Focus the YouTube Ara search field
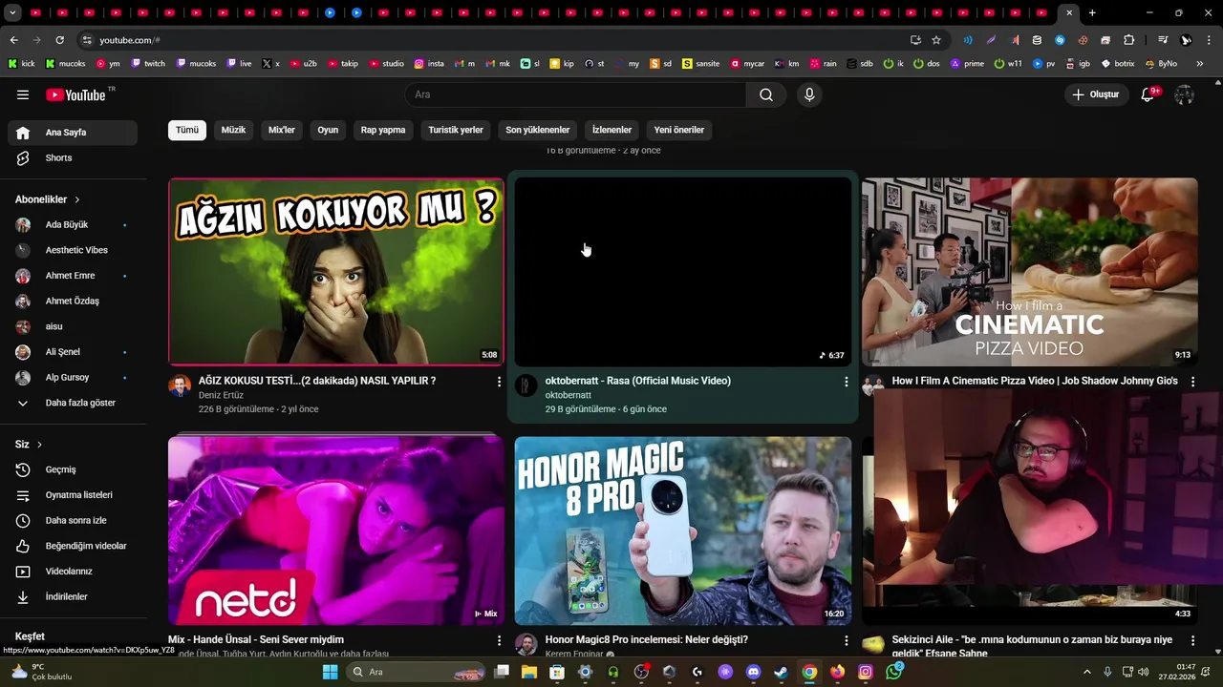This screenshot has height=687, width=1223. pos(575,94)
